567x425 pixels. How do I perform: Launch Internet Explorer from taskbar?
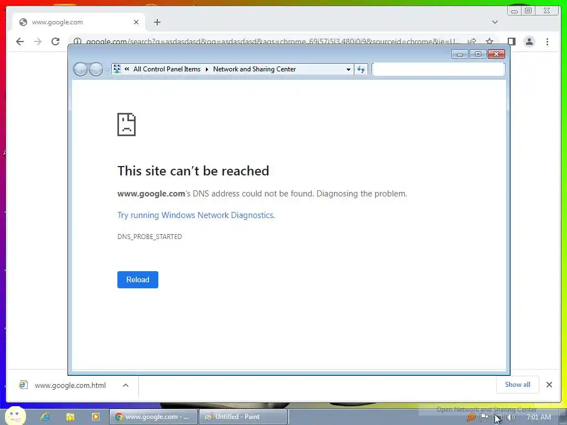45,417
